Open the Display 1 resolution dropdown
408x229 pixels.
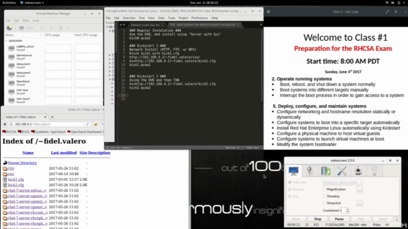pyautogui.click(x=342, y=183)
